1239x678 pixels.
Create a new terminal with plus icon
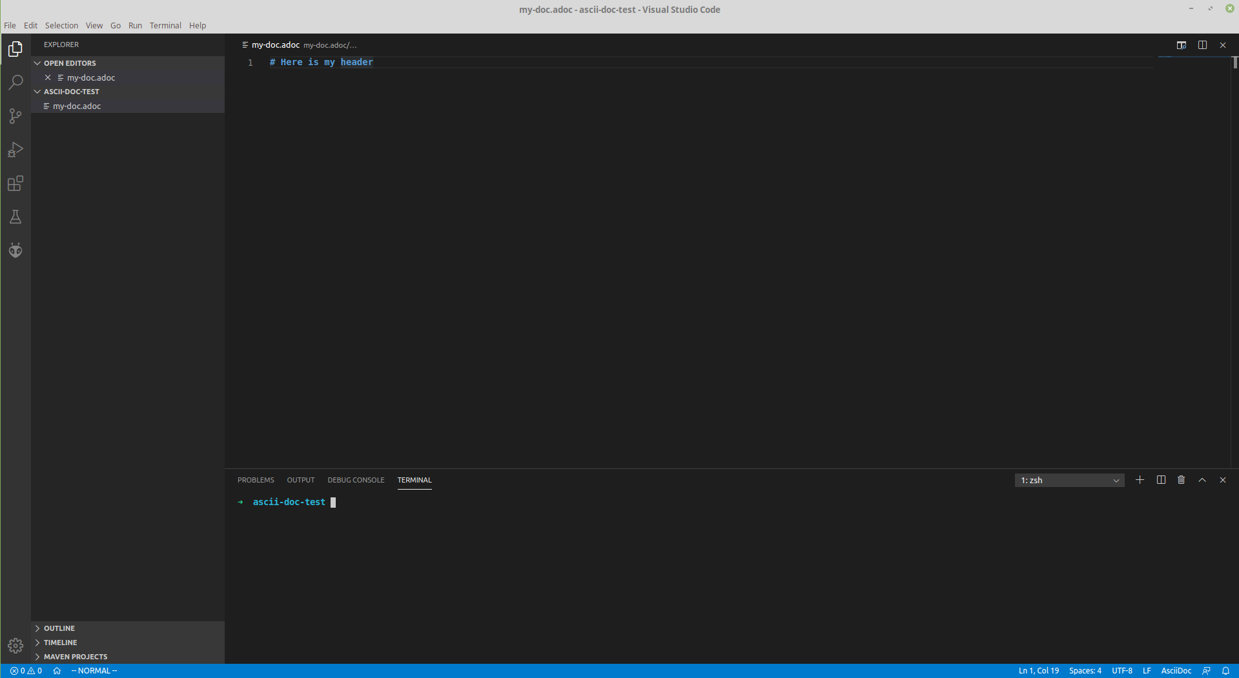click(x=1140, y=480)
